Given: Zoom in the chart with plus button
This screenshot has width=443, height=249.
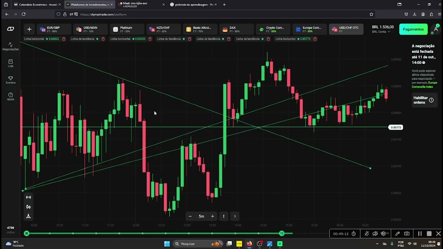Looking at the screenshot, I should coord(213,216).
